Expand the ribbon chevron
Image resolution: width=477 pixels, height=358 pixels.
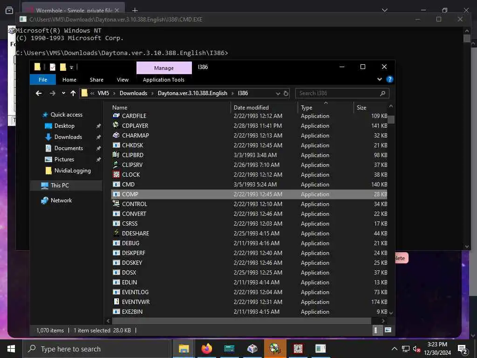coord(379,79)
